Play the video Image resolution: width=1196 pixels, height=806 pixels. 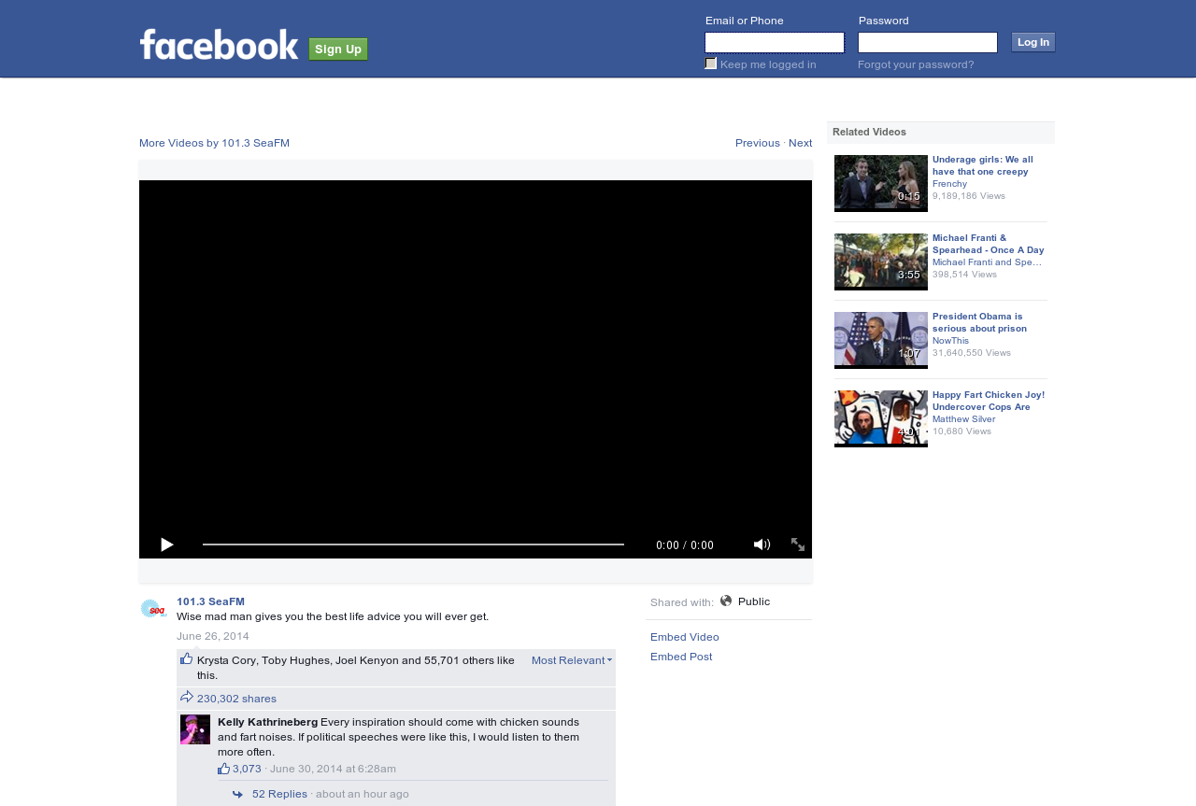coord(166,544)
